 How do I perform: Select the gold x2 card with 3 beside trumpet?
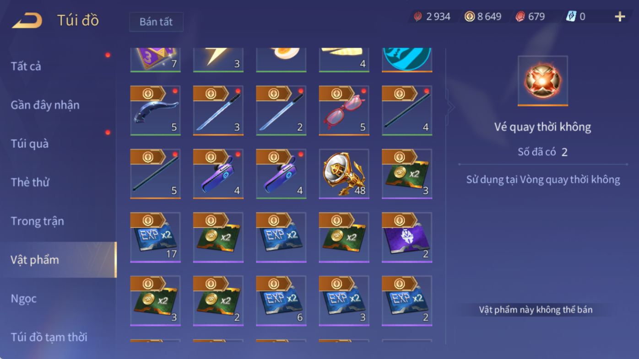[407, 174]
